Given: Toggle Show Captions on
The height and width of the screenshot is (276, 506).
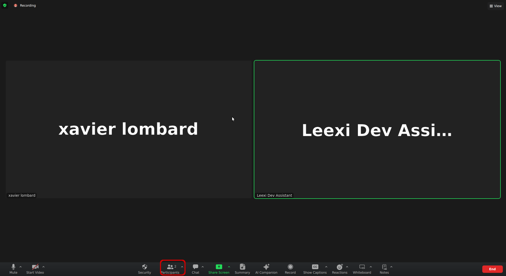Looking at the screenshot, I should (315, 269).
